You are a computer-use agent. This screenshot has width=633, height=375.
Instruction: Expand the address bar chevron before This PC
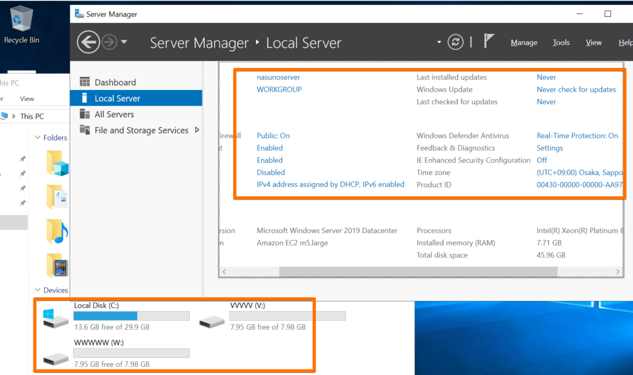[14, 116]
